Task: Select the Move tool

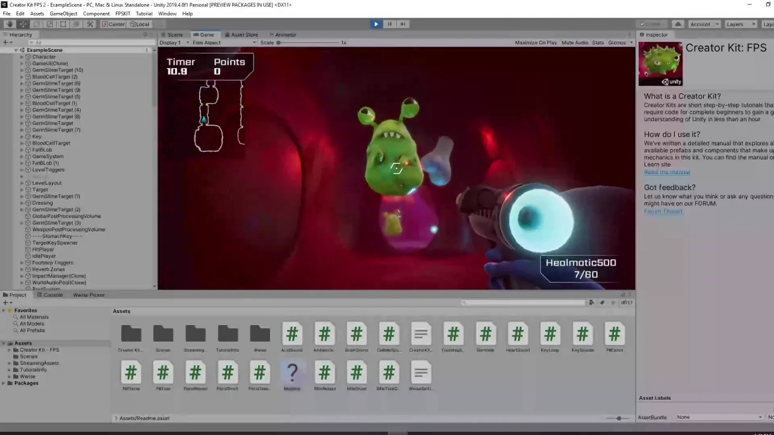Action: pos(23,24)
